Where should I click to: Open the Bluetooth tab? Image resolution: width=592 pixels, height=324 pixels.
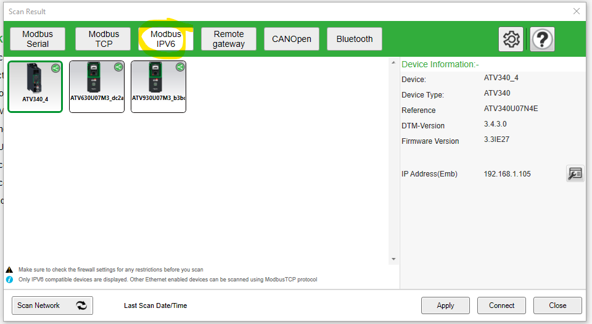click(355, 39)
